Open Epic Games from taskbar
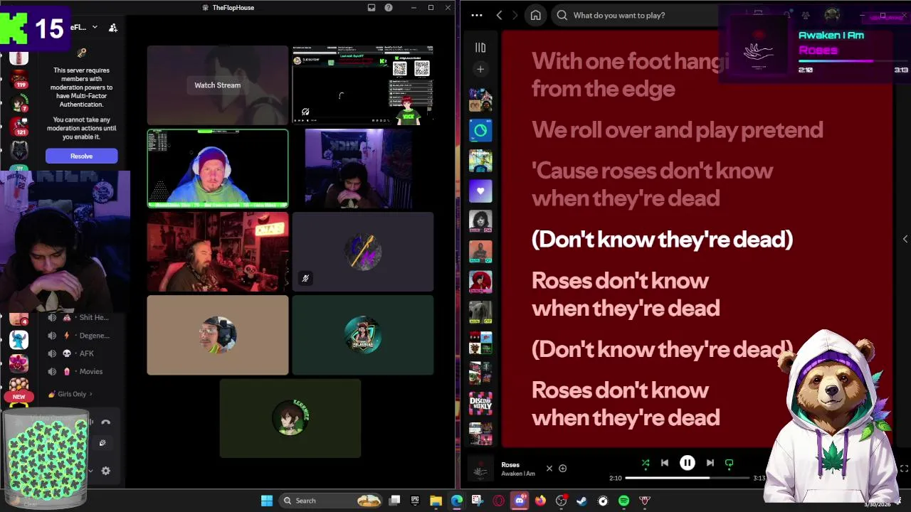 coord(415,501)
